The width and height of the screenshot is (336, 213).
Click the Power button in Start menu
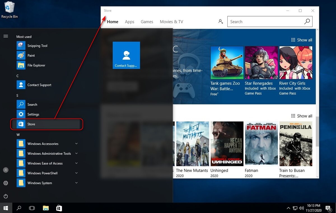click(x=6, y=196)
